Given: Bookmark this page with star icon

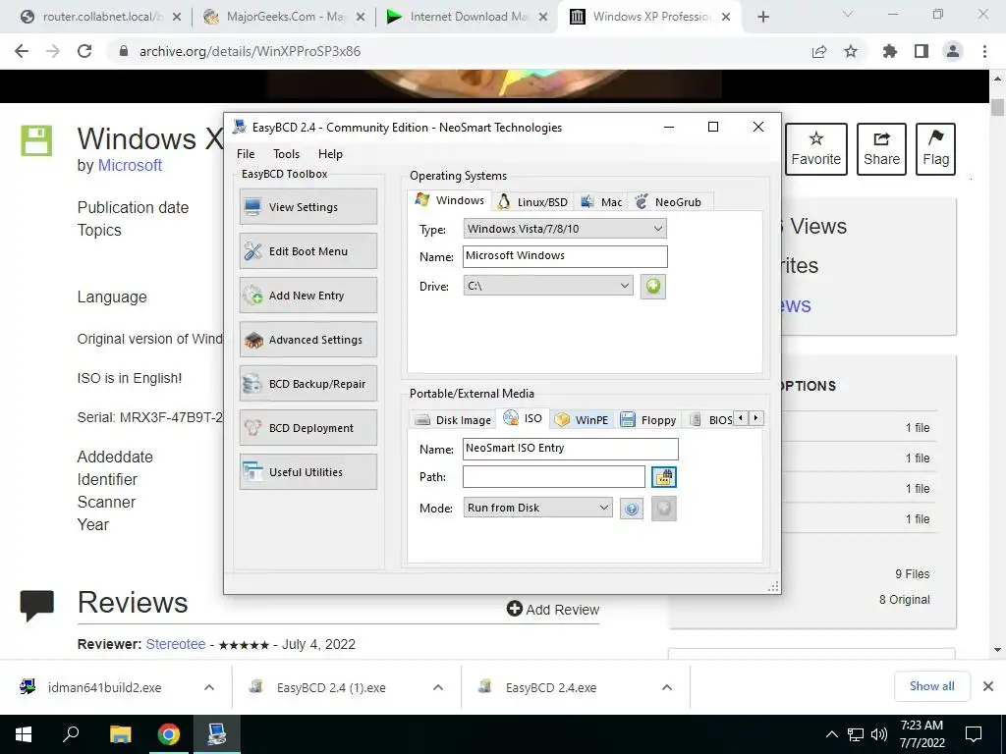Looking at the screenshot, I should [x=851, y=51].
